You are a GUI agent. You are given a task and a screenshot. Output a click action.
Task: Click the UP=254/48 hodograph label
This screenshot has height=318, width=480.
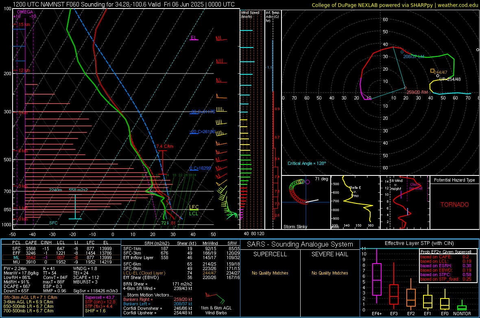point(450,79)
